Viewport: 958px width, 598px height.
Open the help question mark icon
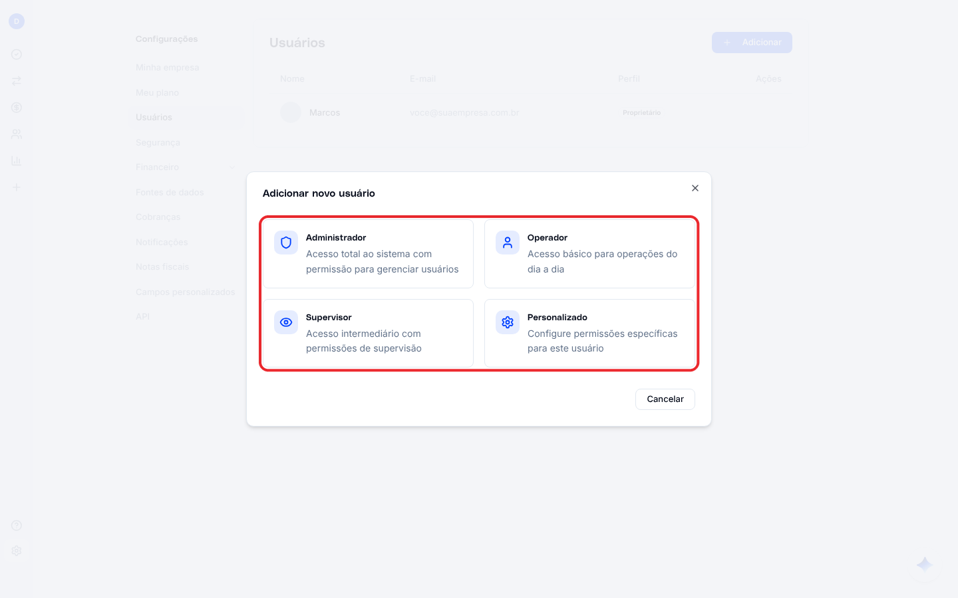pos(17,526)
